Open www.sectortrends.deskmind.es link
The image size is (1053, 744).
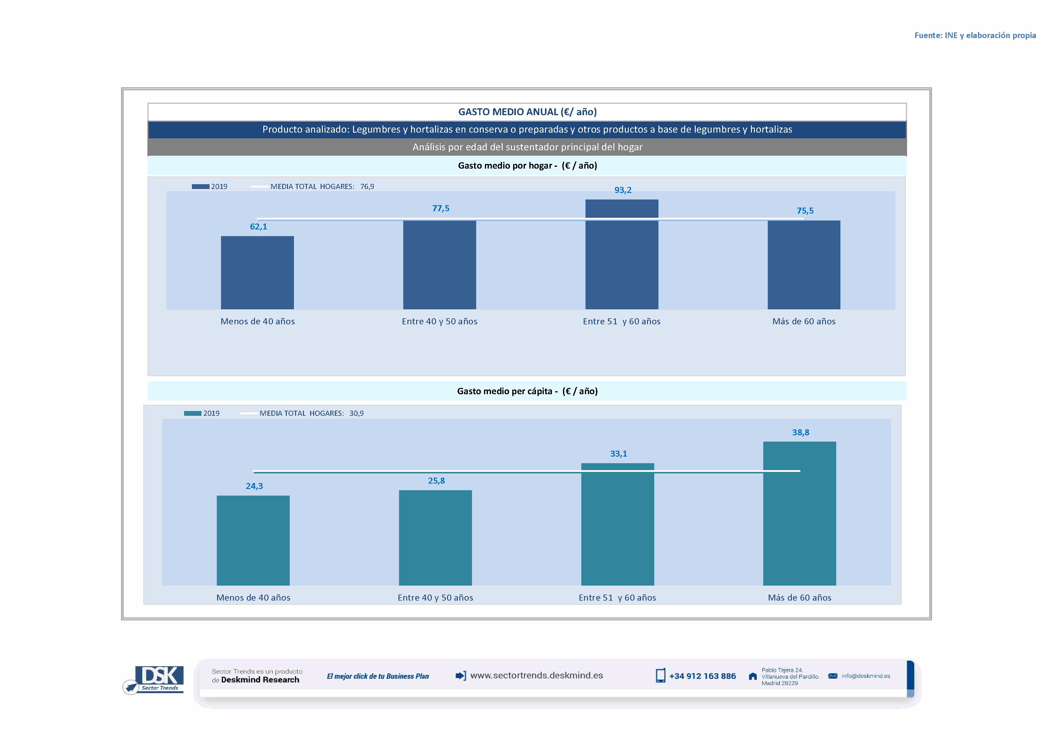(537, 676)
